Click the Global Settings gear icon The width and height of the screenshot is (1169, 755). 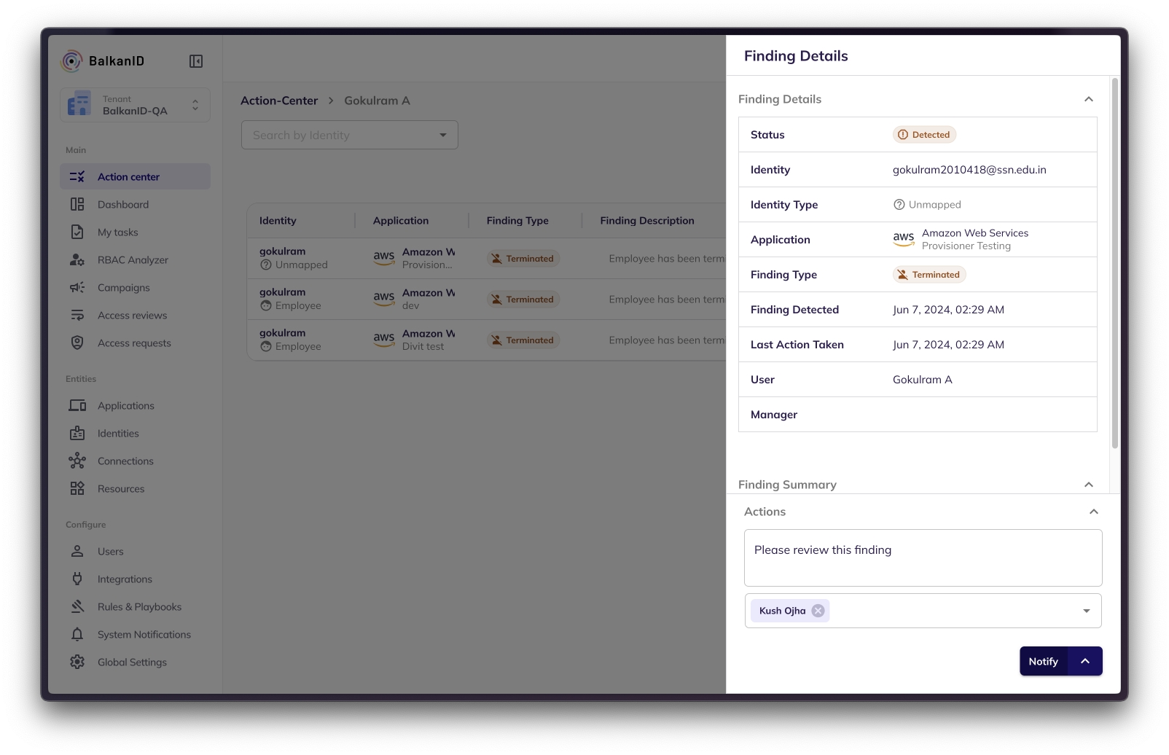tap(77, 662)
